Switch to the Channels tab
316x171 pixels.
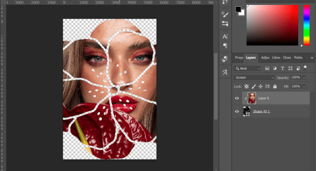click(287, 58)
